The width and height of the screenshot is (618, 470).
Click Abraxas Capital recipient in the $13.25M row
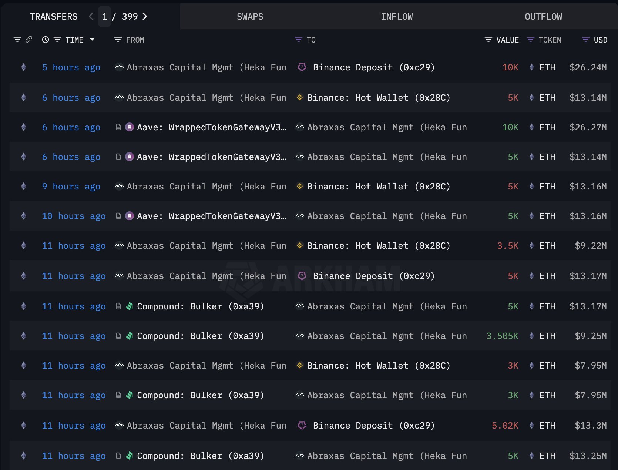coord(387,456)
